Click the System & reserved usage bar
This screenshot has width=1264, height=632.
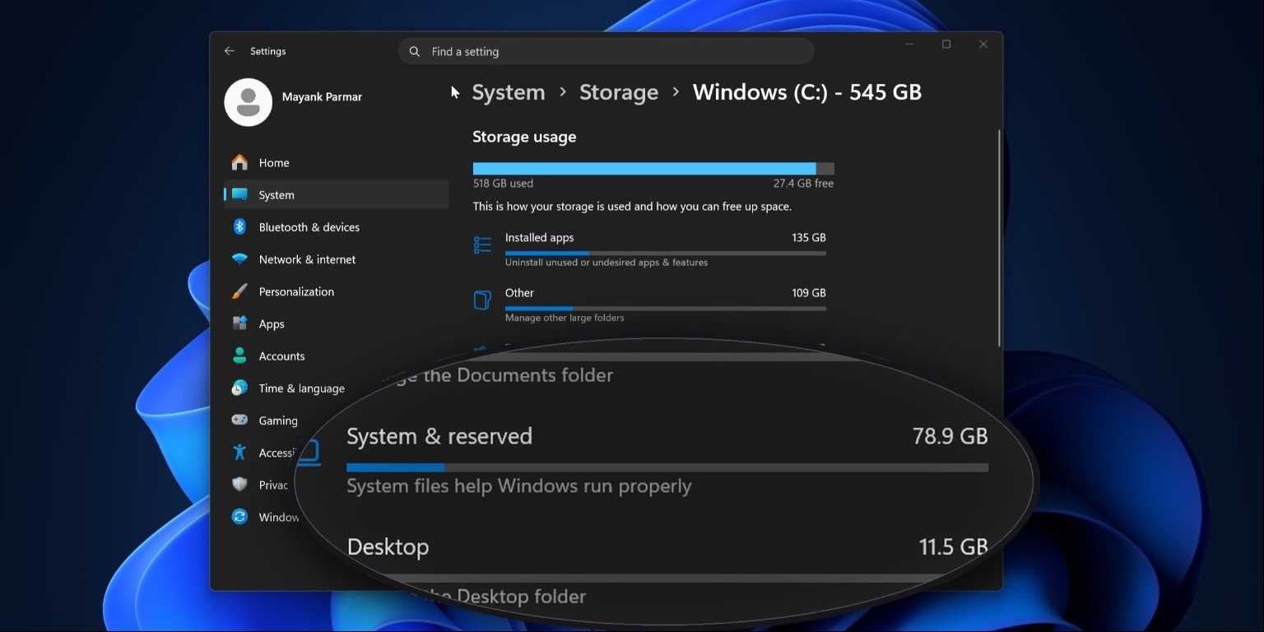pos(667,467)
